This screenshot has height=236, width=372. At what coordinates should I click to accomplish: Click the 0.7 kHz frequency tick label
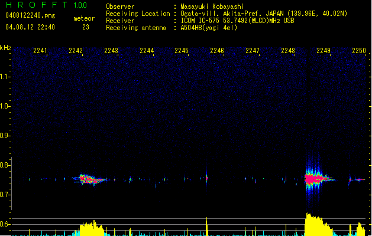(x=5, y=195)
